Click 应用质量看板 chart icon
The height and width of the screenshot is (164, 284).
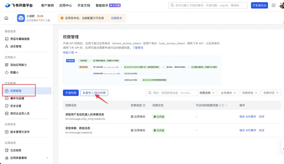[7, 158]
